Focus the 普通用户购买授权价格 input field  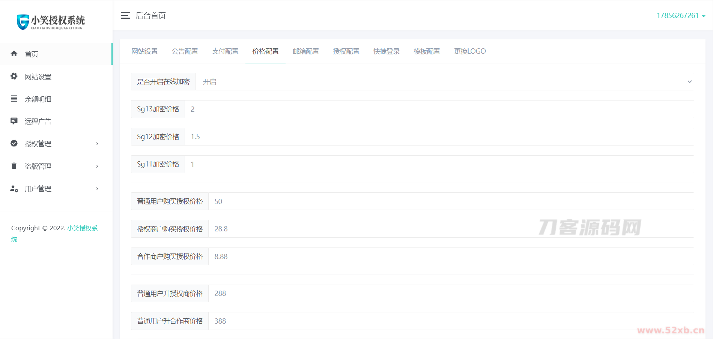click(x=450, y=201)
